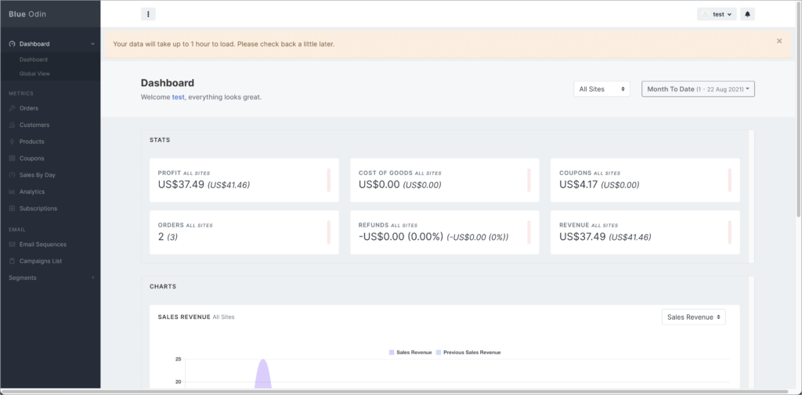Dismiss the data loading notice
This screenshot has height=395, width=802.
tap(779, 41)
